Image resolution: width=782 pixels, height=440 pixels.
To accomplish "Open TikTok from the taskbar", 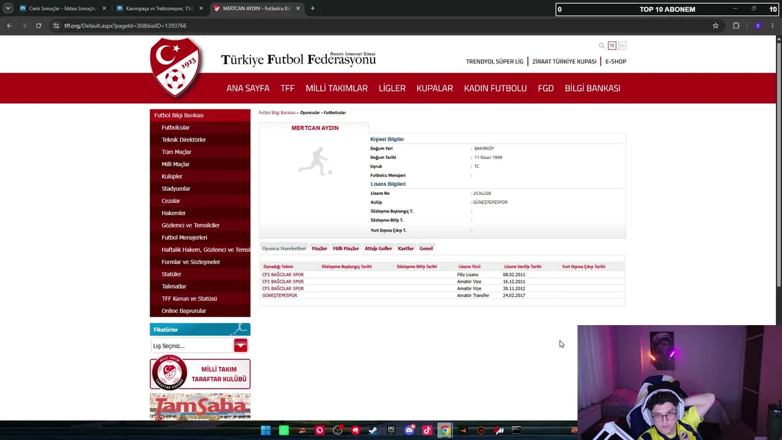I will tap(427, 430).
